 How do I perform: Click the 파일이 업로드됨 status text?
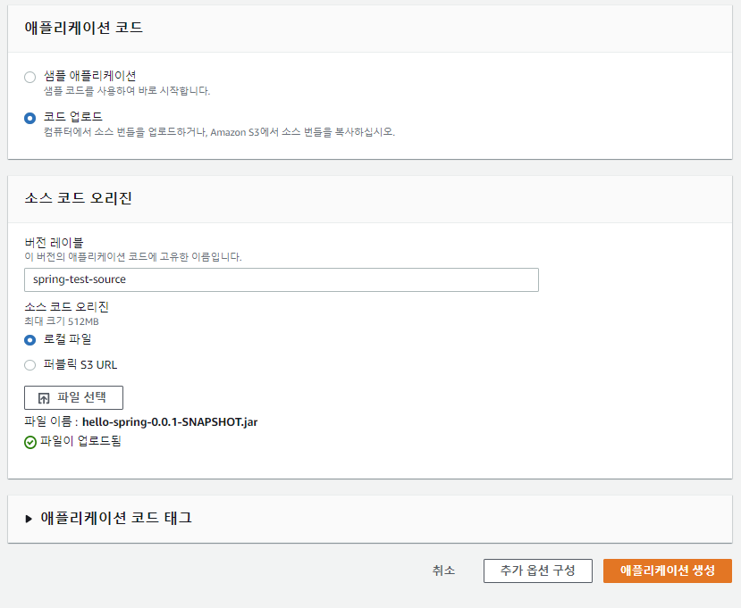(x=80, y=441)
